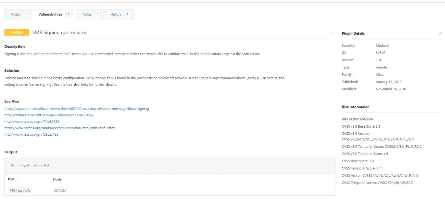The width and height of the screenshot is (445, 199).
Task: Click the count badge on the Hosts tab
Action: tap(25, 14)
